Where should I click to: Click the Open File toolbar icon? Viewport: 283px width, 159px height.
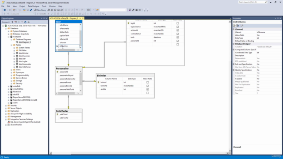click(x=24, y=10)
